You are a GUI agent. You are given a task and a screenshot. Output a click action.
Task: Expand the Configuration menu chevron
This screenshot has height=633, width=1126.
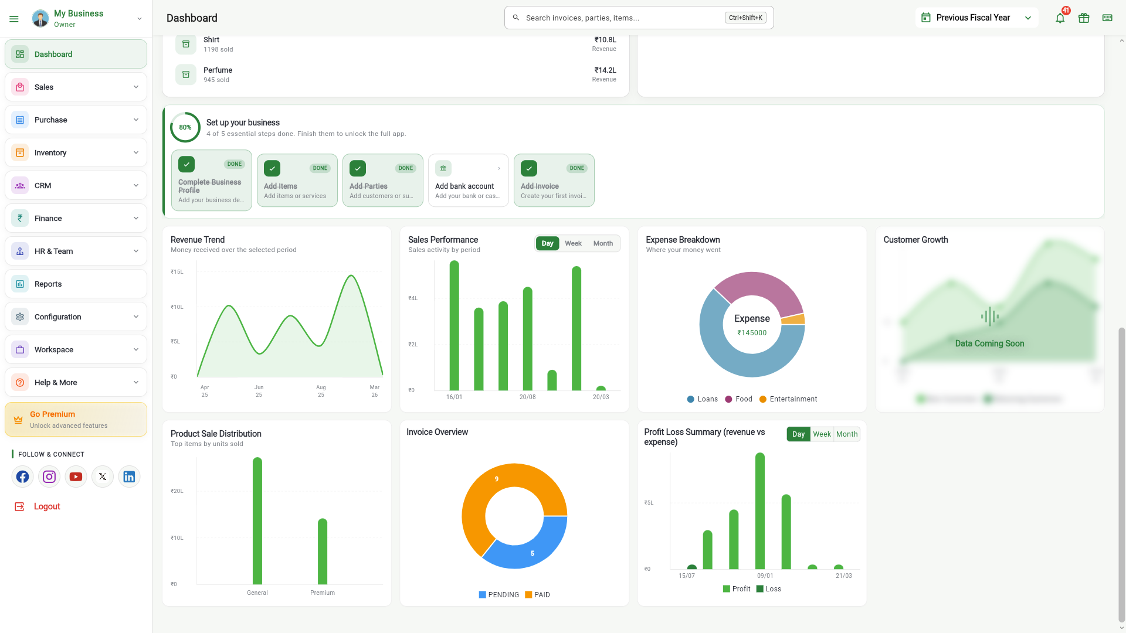coord(136,316)
